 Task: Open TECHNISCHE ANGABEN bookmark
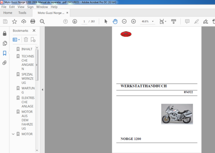click(x=28, y=62)
